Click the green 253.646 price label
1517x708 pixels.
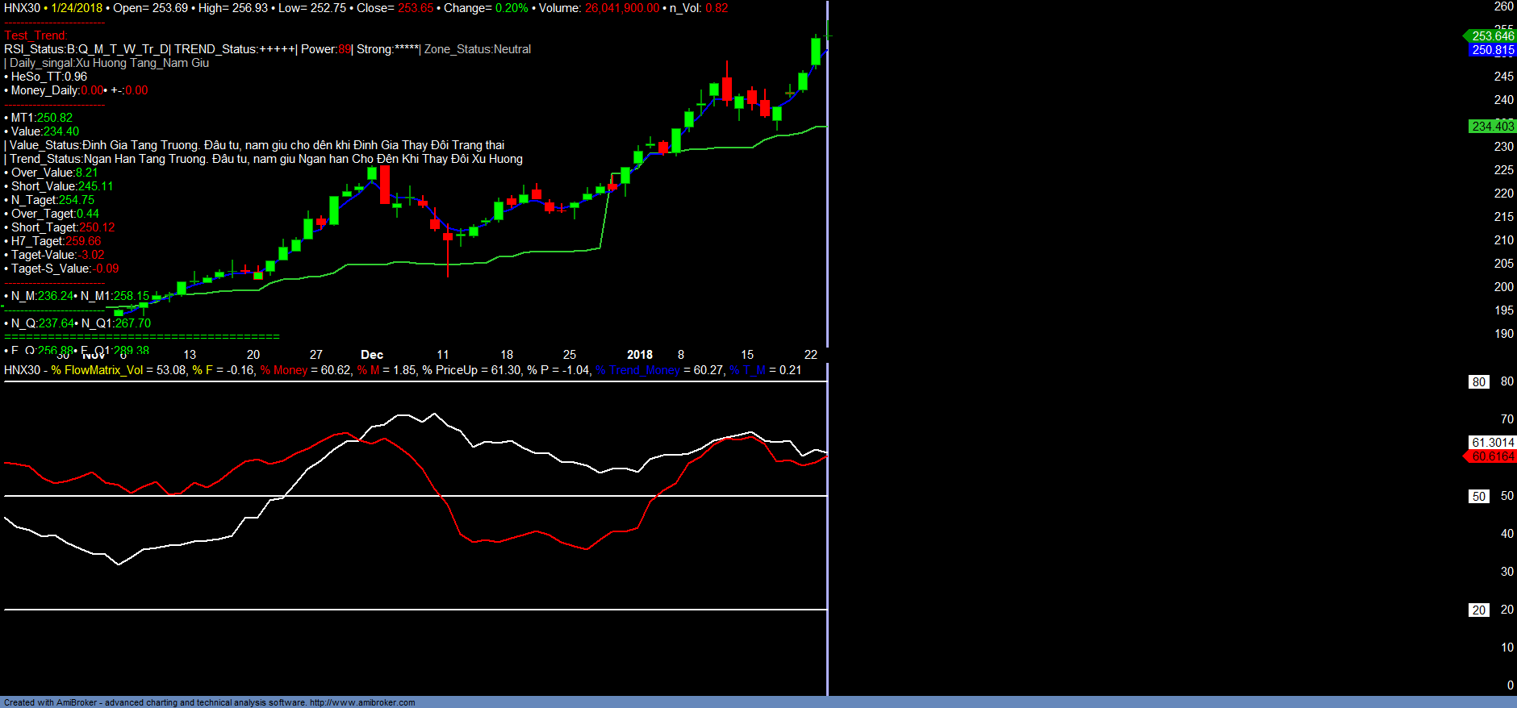tap(1492, 35)
